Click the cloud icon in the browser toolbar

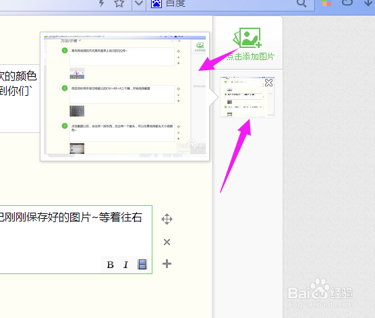click(x=347, y=3)
